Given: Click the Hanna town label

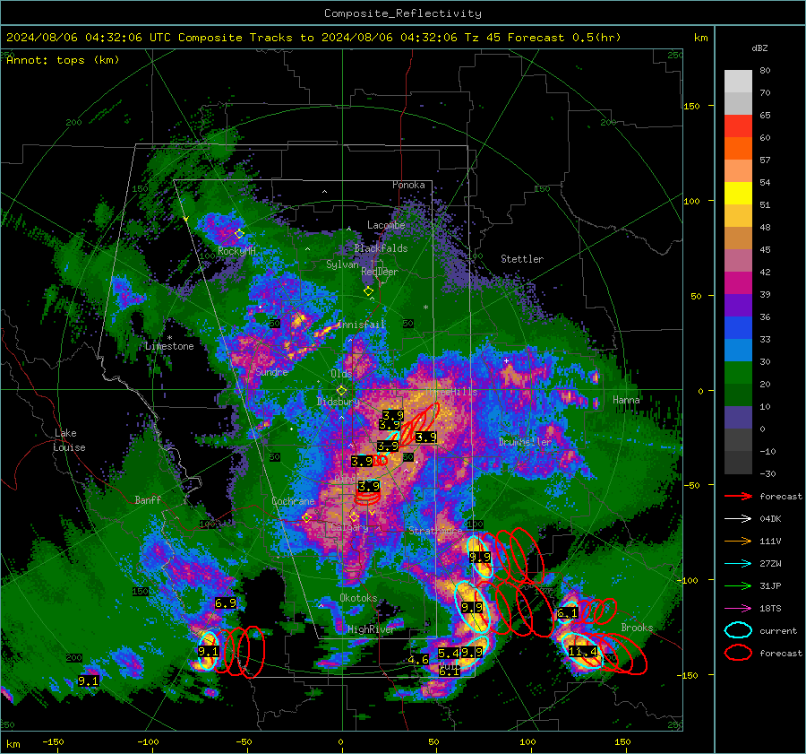Looking at the screenshot, I should click(626, 400).
